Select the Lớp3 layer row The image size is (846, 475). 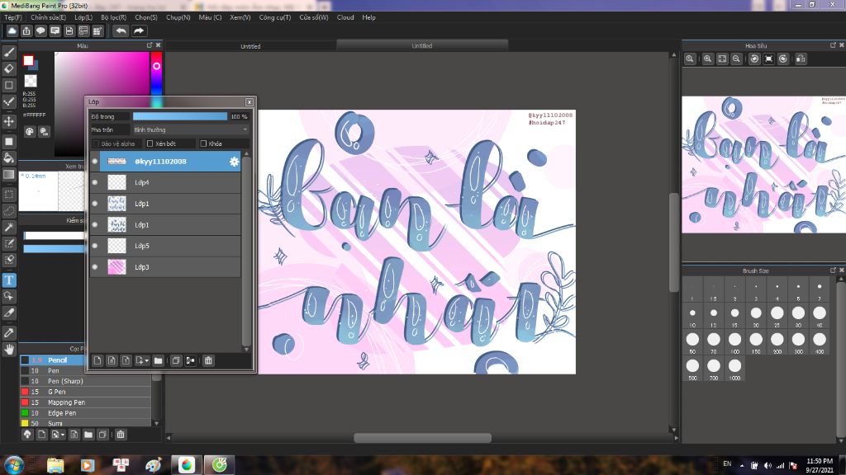click(165, 267)
